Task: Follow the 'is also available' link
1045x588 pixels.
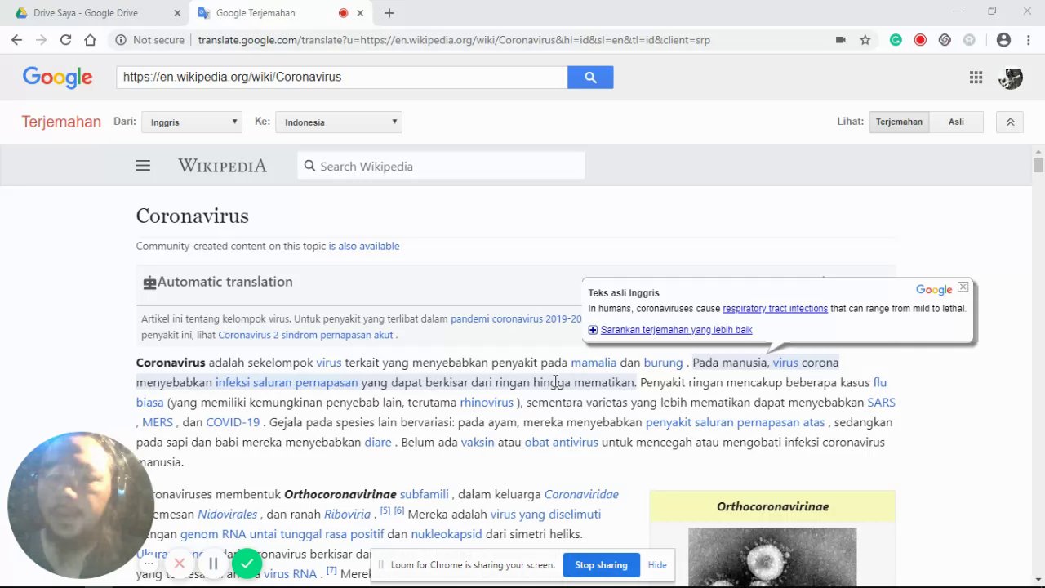Action: pyautogui.click(x=364, y=246)
